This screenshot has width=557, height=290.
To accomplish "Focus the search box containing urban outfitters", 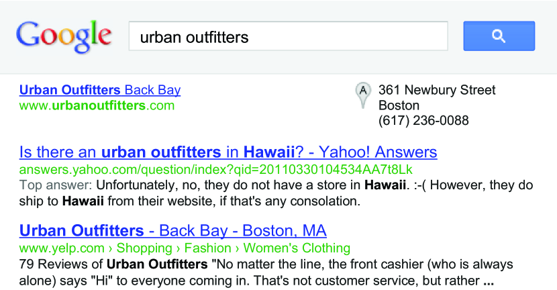I will [288, 37].
